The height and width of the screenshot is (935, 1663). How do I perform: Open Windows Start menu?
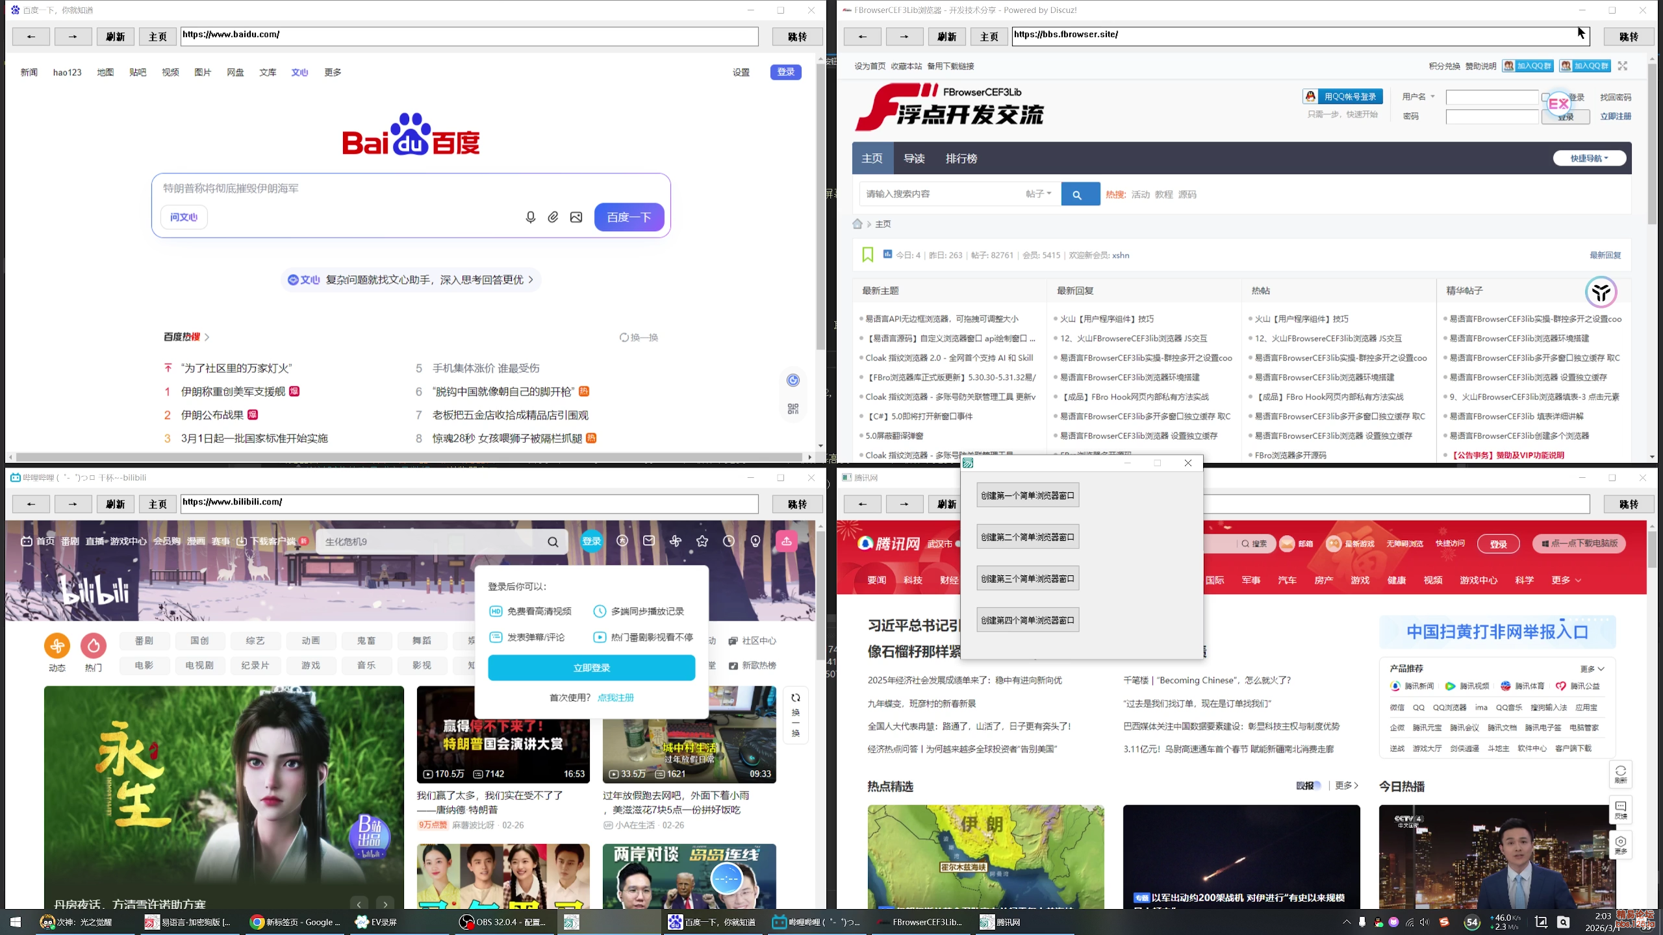coord(16,922)
